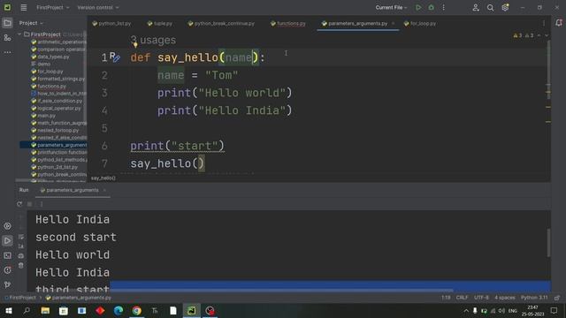Start debugging with the bug icon
566x318 pixels.
pos(431,7)
